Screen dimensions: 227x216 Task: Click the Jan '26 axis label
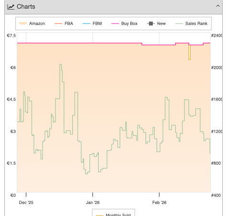coord(92,203)
